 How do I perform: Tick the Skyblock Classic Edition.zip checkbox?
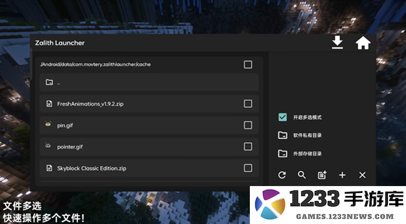pyautogui.click(x=248, y=168)
